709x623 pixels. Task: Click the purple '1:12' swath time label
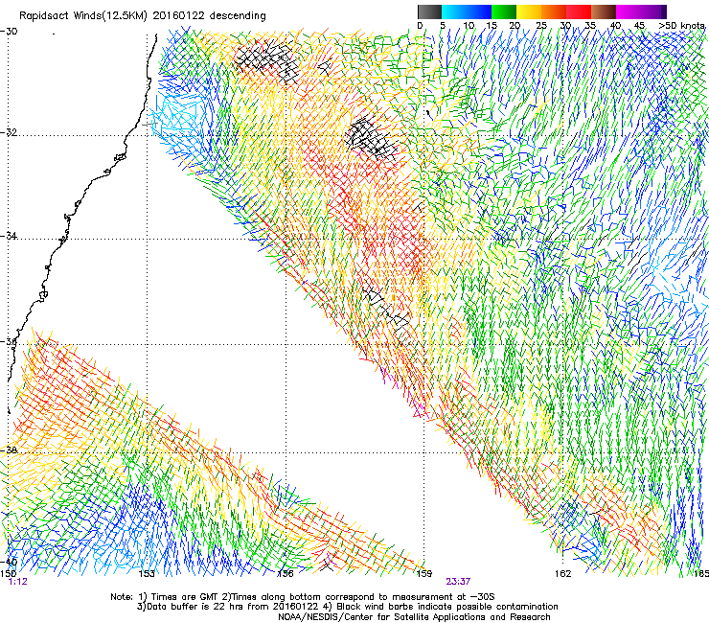click(x=18, y=582)
